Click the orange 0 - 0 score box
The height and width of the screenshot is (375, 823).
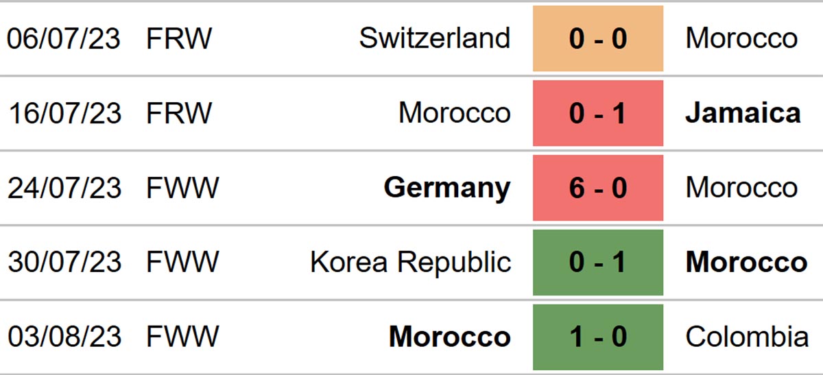(x=598, y=38)
